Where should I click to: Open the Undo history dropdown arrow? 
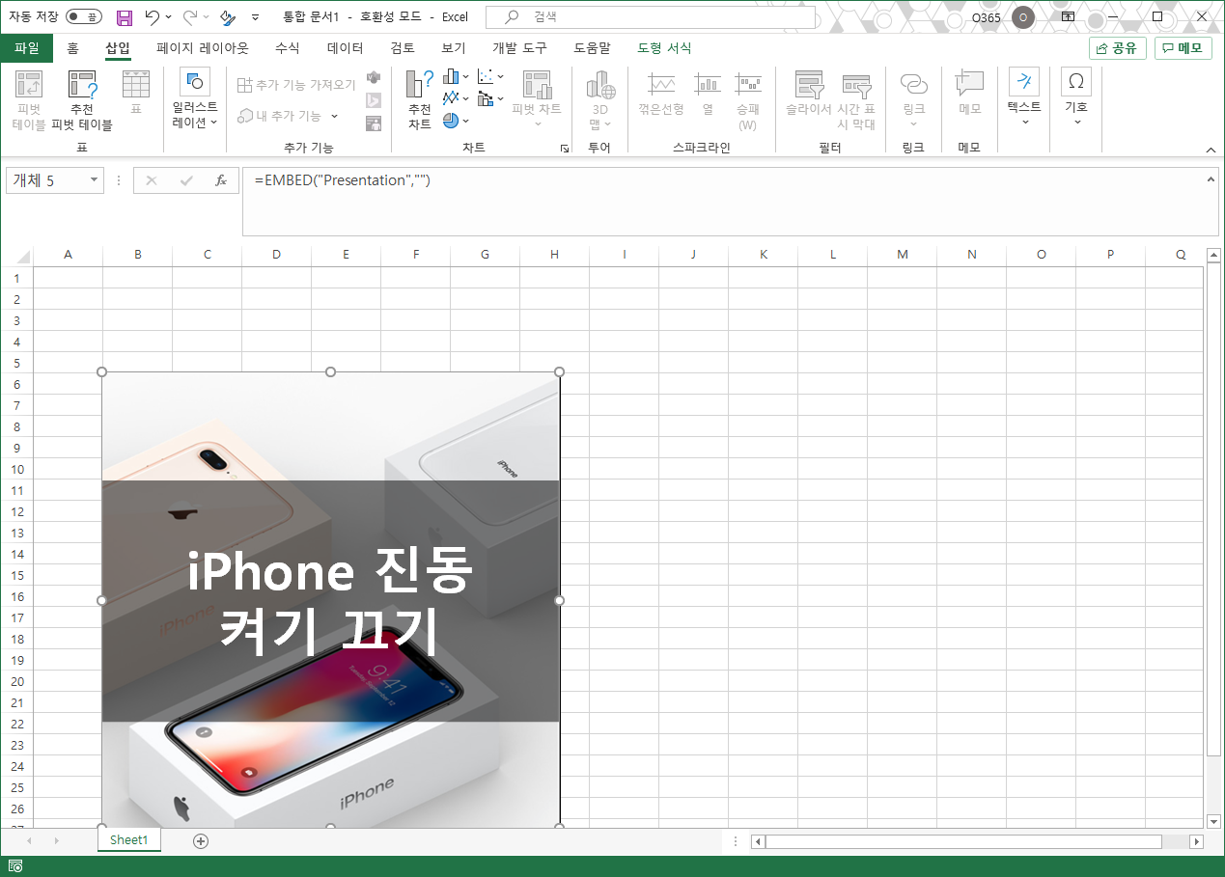pos(169,17)
